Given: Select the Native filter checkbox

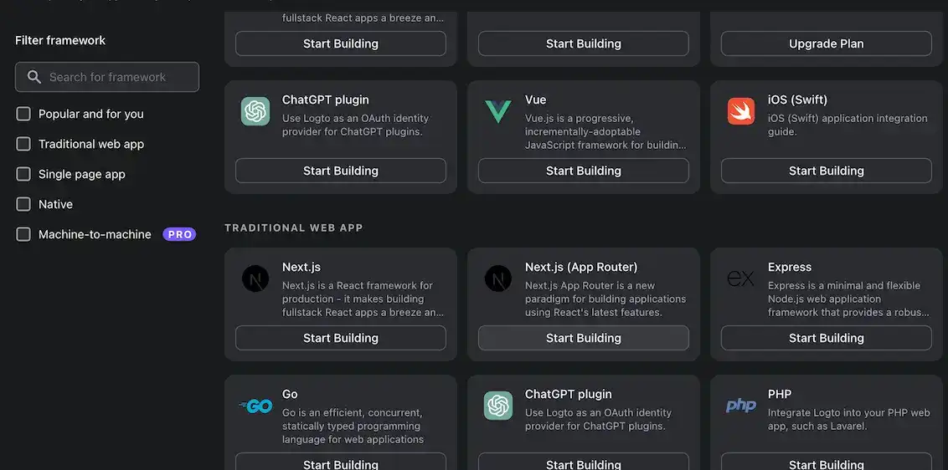Looking at the screenshot, I should pos(23,204).
